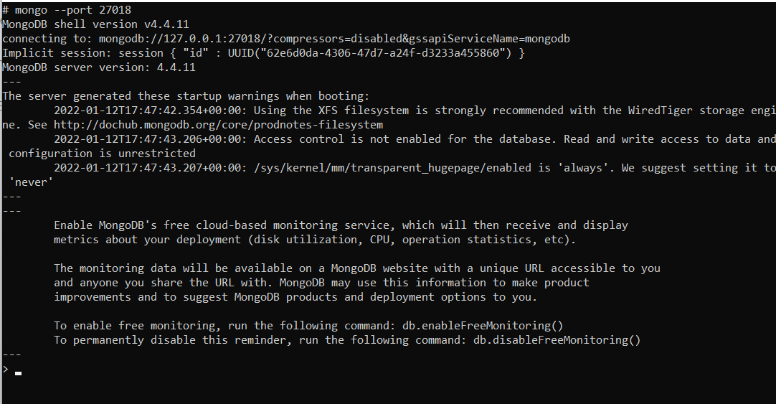
Task: Click the mongo --port 27018 command line
Action: 67,10
